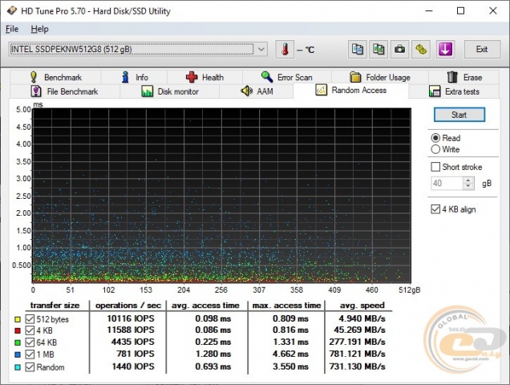510x385 pixels.
Task: Click the Start button
Action: [459, 115]
